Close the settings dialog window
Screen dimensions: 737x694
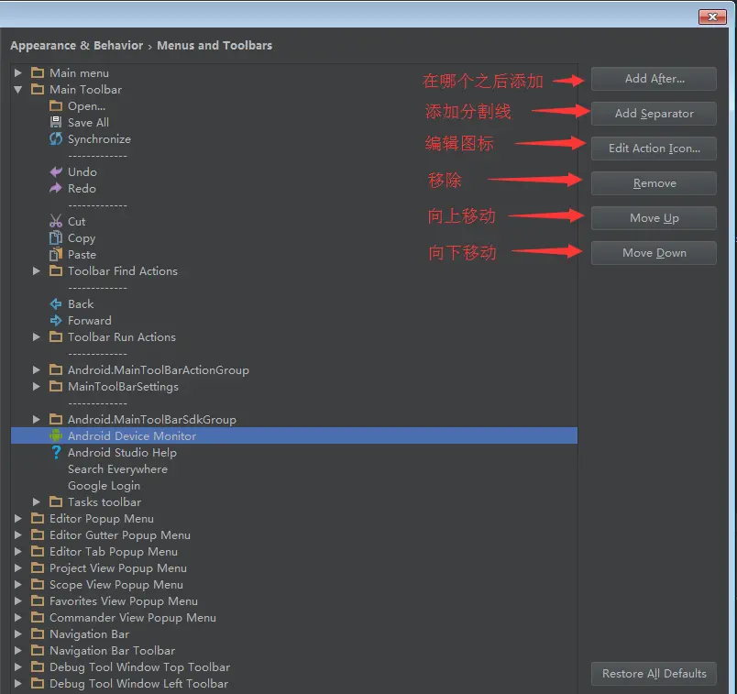(712, 17)
